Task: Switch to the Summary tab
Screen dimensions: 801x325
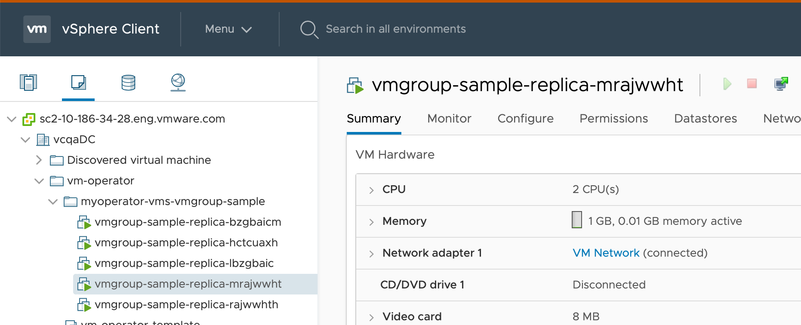Action: 374,119
